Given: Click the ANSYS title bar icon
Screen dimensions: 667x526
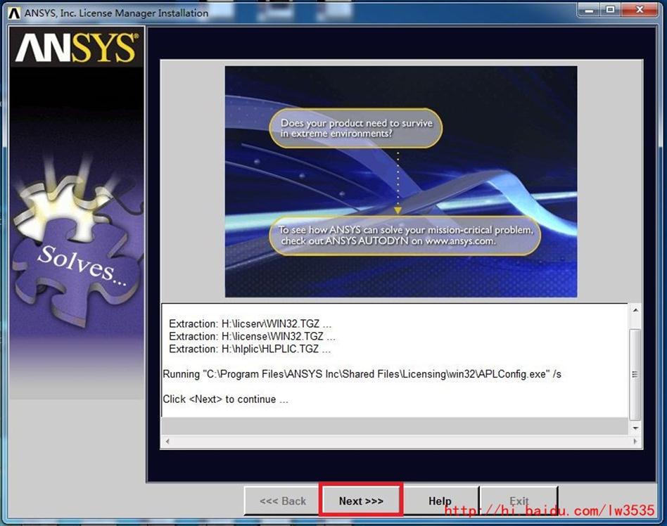Looking at the screenshot, I should coord(14,13).
